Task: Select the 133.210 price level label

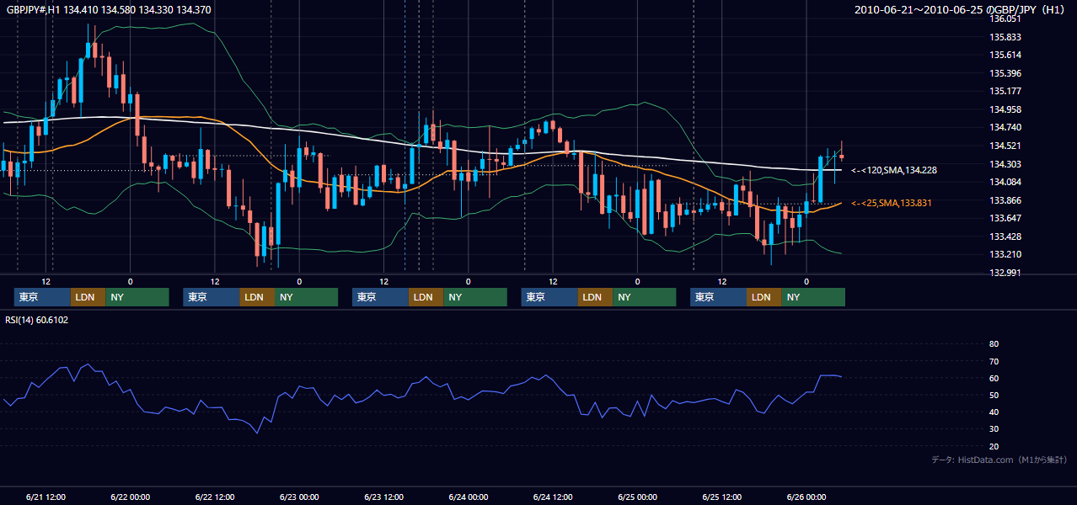Action: point(1006,254)
